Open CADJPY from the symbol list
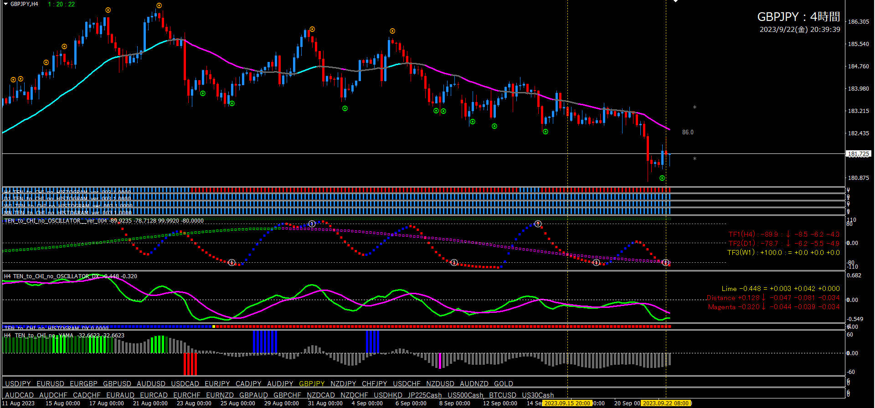The height and width of the screenshot is (408, 875). tap(248, 384)
